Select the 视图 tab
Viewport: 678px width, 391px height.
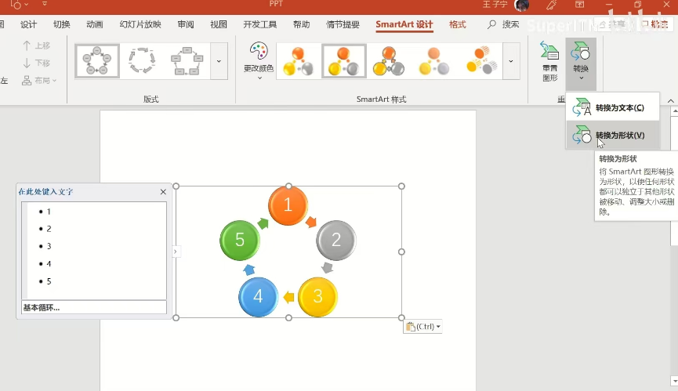point(219,24)
